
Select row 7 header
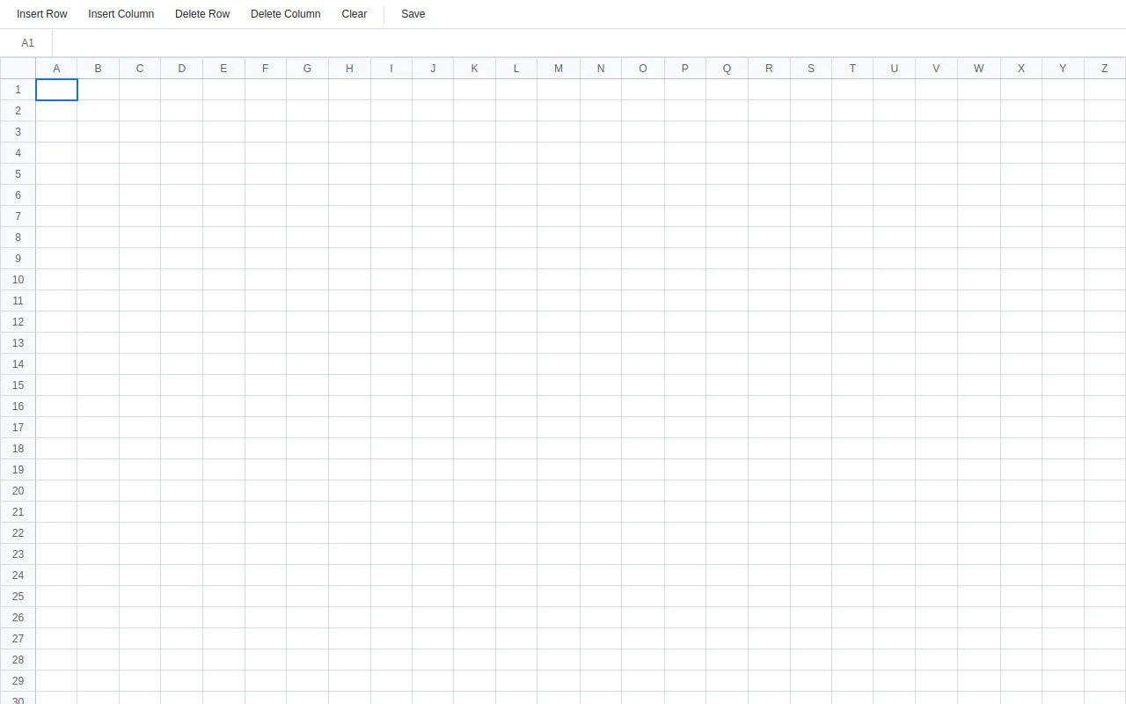18,216
